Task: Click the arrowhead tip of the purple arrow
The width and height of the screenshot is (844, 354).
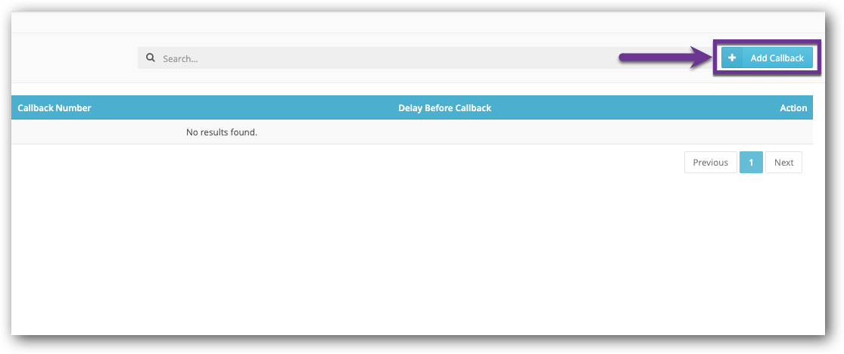Action: [x=705, y=57]
